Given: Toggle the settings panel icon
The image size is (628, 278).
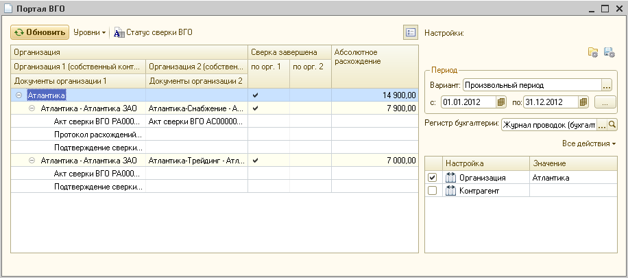Looking at the screenshot, I should tap(410, 32).
